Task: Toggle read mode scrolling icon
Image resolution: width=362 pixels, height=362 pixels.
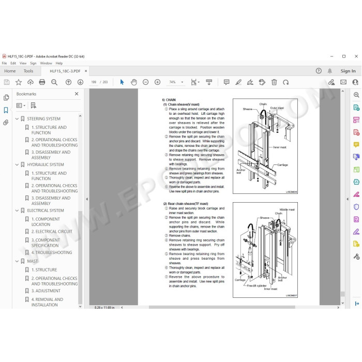Action: pos(209,82)
